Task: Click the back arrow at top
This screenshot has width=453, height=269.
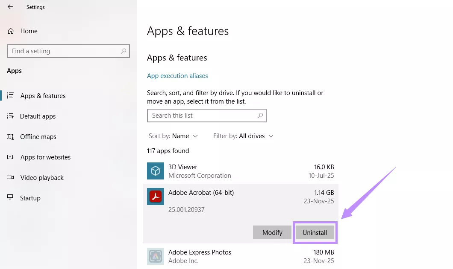Action: pyautogui.click(x=9, y=7)
